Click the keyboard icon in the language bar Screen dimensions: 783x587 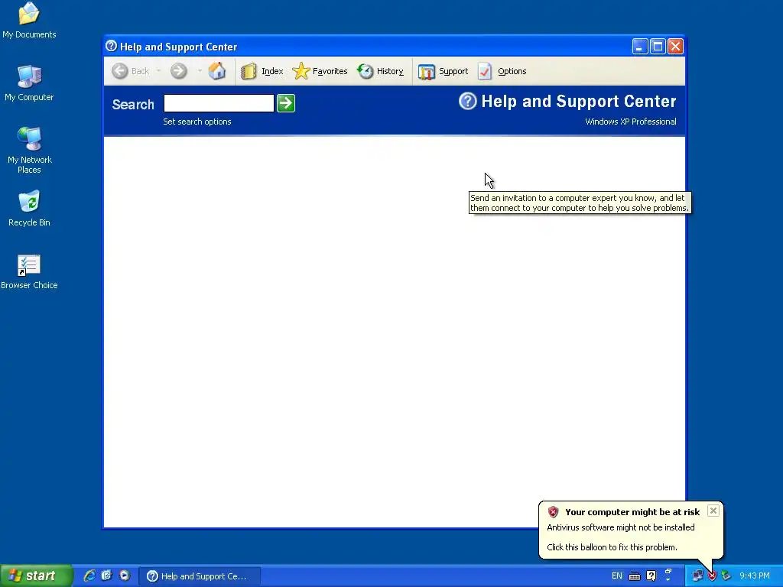click(635, 576)
